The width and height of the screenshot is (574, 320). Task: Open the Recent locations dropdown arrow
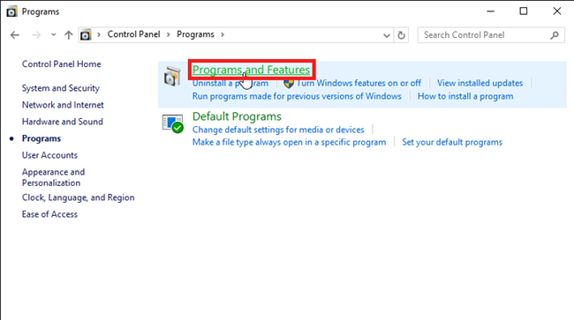click(x=54, y=35)
